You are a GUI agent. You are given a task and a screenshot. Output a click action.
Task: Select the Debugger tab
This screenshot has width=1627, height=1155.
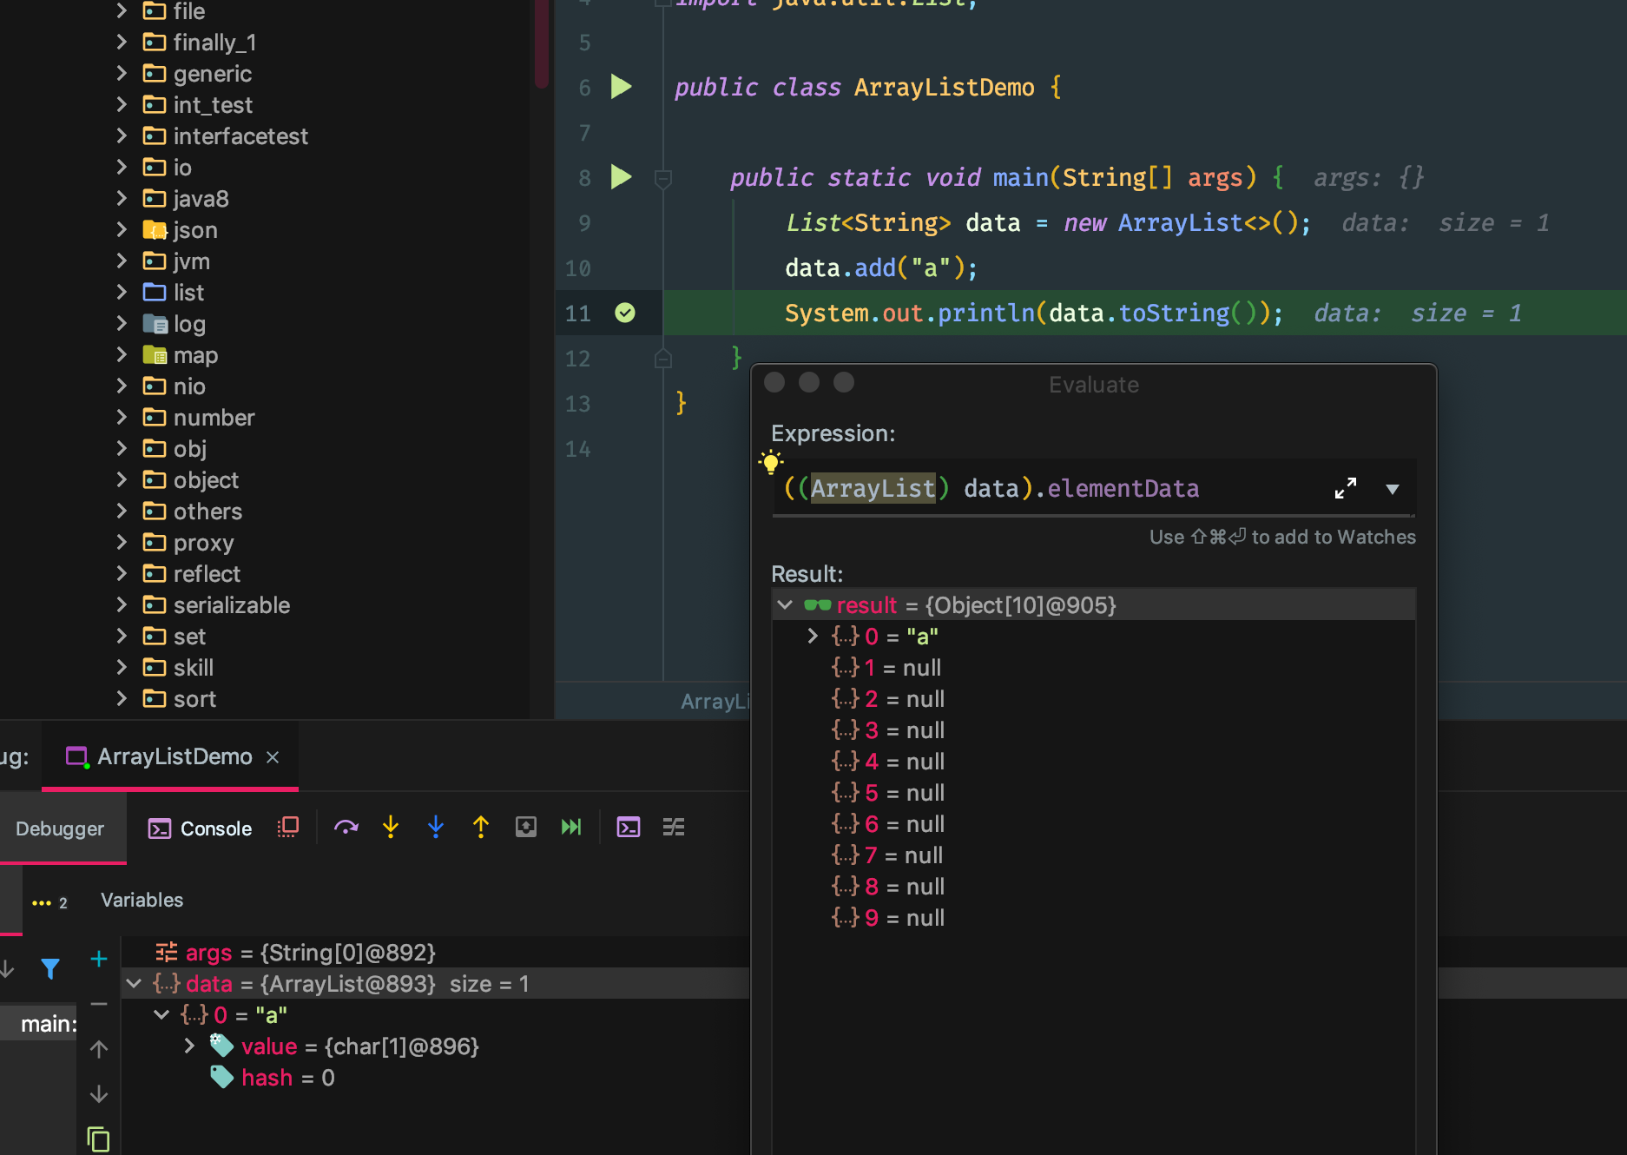[x=60, y=828]
